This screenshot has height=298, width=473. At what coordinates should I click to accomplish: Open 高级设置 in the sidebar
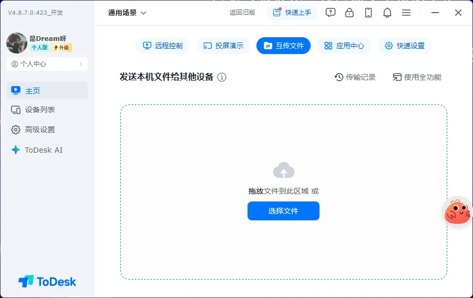[x=47, y=130]
